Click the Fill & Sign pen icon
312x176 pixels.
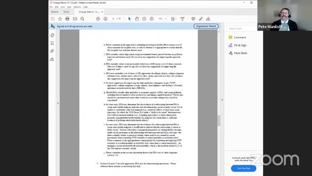pos(231,45)
